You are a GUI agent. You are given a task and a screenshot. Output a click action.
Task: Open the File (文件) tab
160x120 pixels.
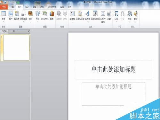tap(4, 7)
